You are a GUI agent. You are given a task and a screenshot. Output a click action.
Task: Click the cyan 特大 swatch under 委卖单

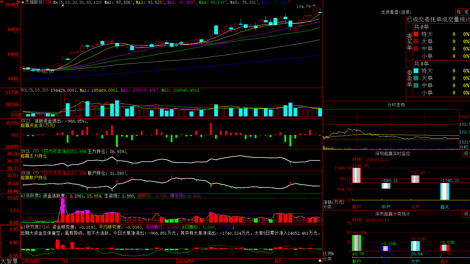(x=416, y=71)
